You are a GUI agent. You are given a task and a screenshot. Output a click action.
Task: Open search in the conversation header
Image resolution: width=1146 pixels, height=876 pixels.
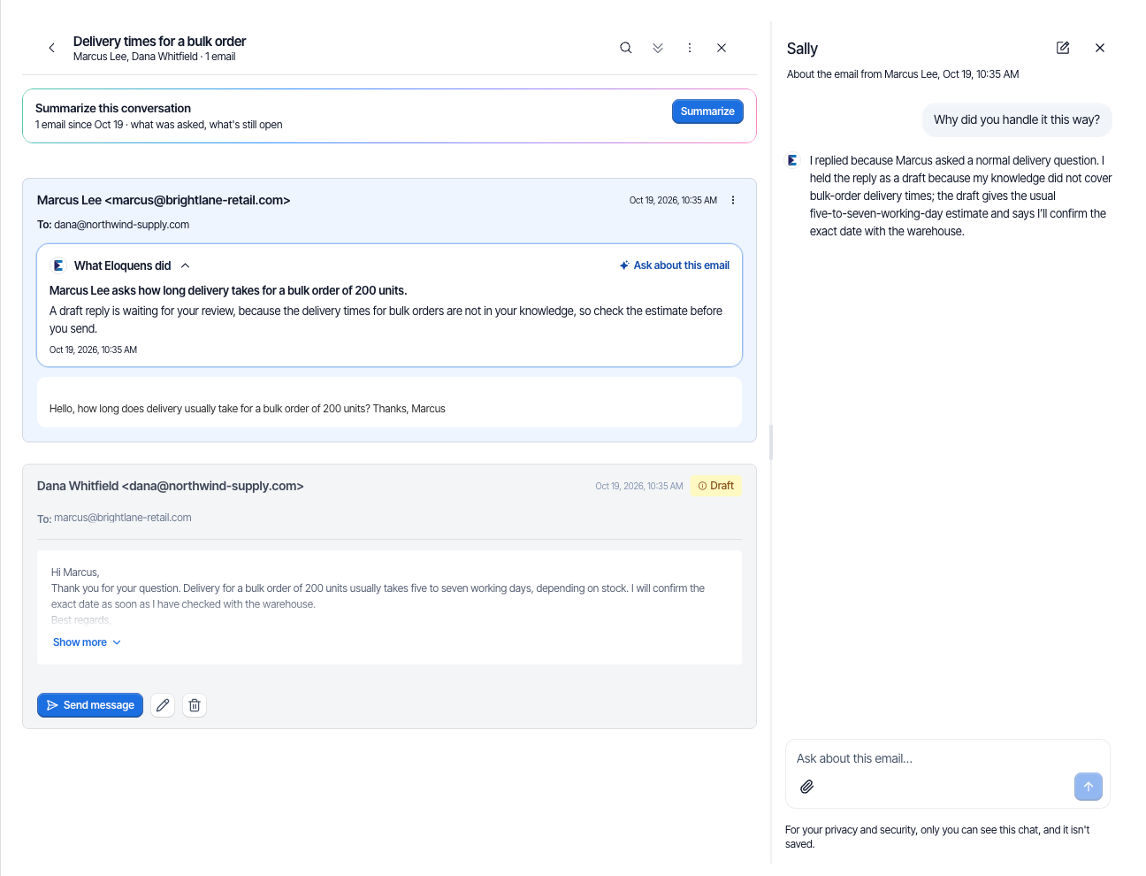pyautogui.click(x=626, y=48)
